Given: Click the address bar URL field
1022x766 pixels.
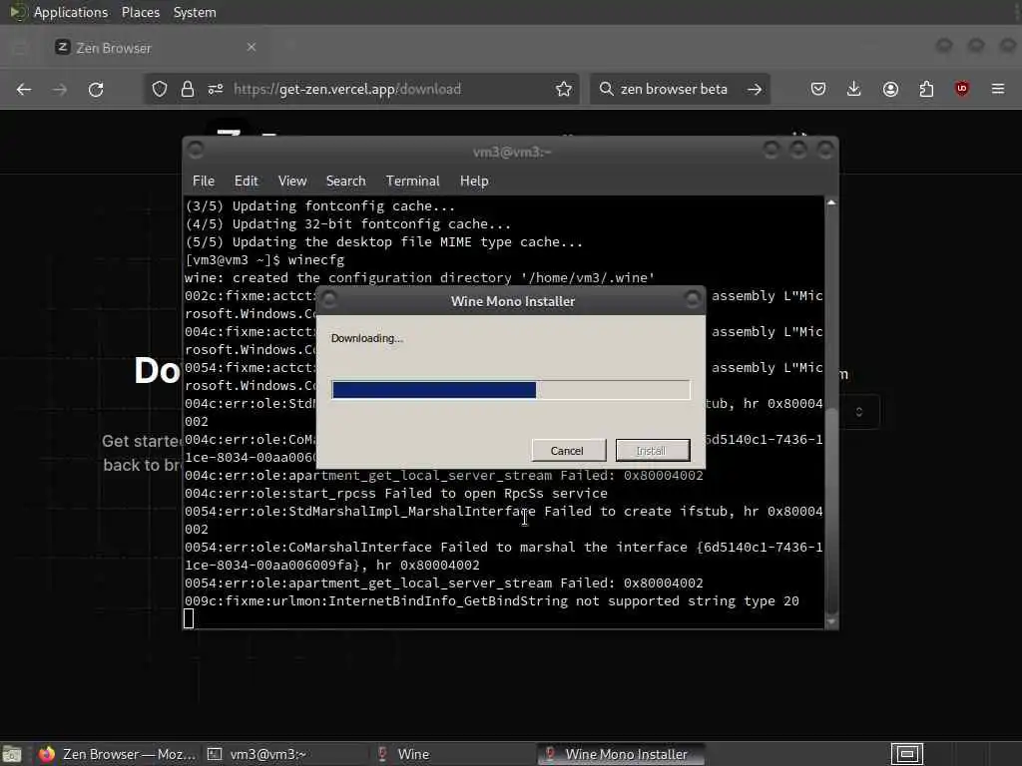Looking at the screenshot, I should (362, 89).
